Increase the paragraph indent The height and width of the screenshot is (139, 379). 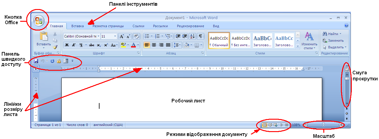point(185,36)
